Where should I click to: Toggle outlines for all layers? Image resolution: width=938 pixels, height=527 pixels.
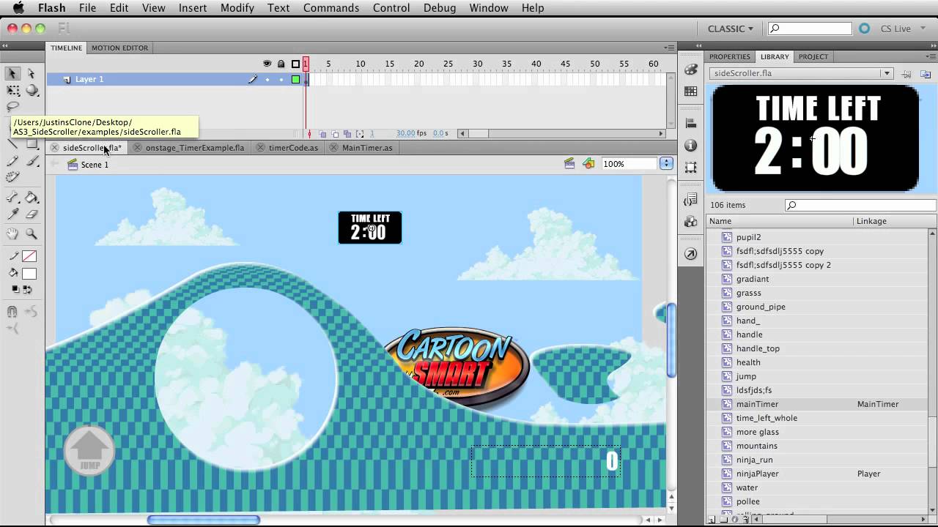[x=295, y=64]
